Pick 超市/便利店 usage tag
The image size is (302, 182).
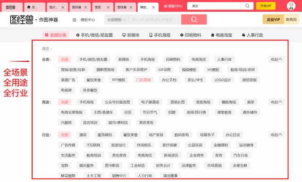tap(118, 123)
